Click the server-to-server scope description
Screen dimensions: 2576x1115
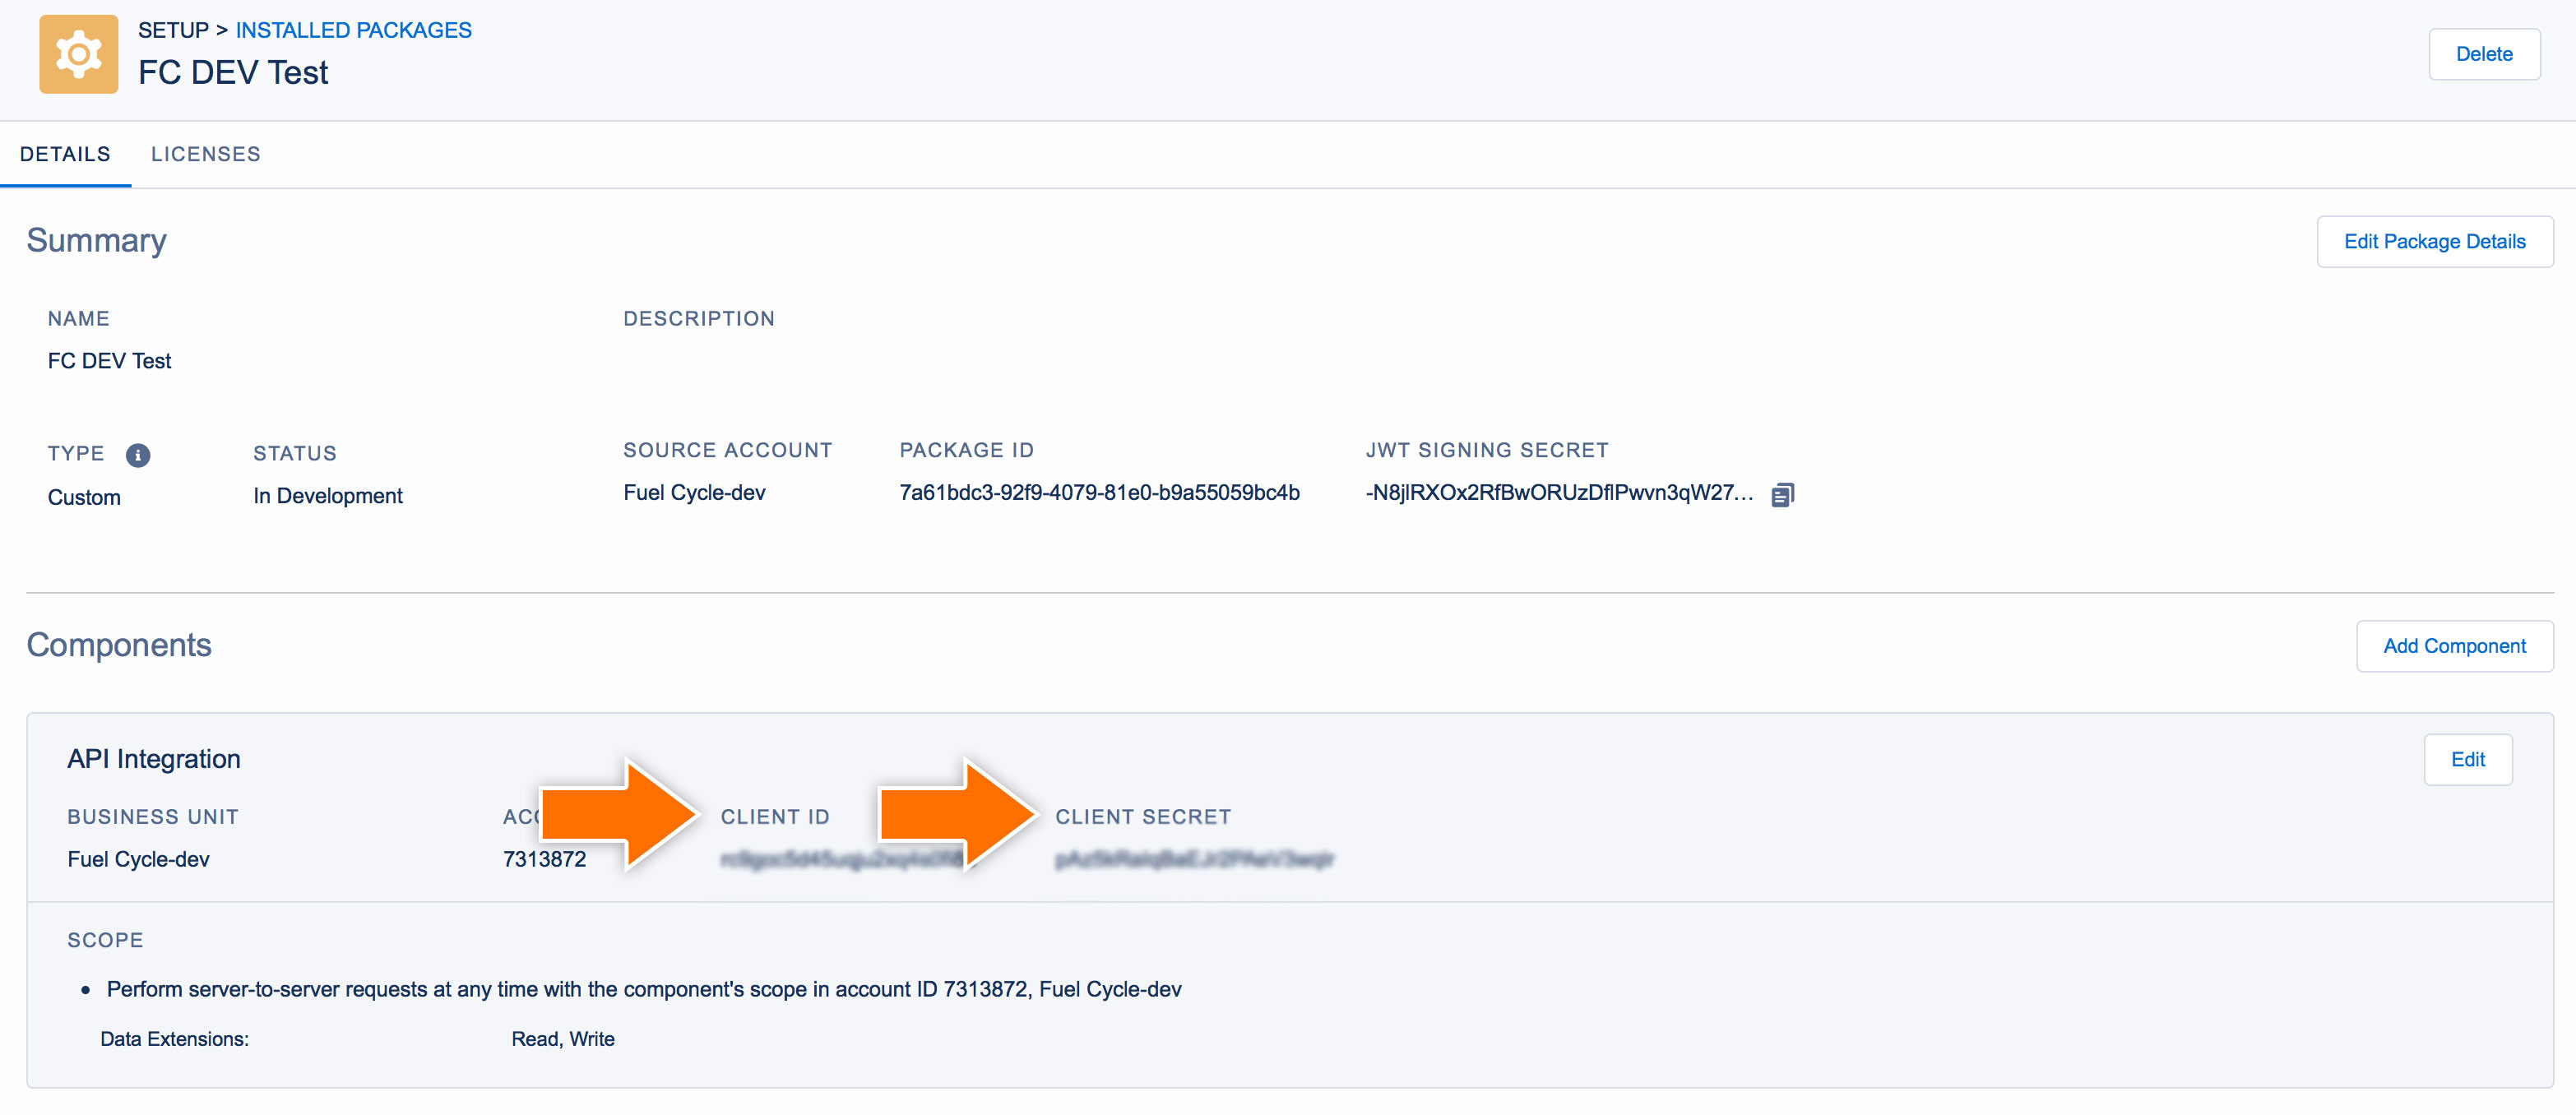(x=644, y=989)
